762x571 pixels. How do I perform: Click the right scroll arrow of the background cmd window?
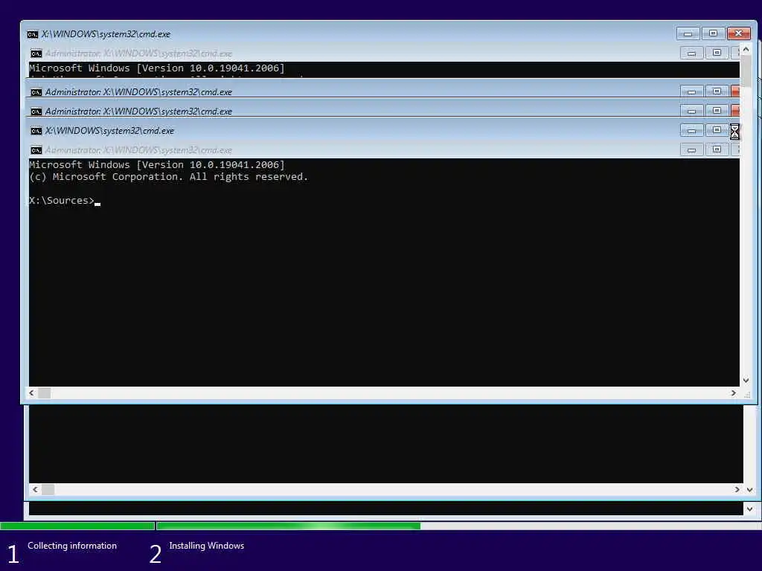click(737, 489)
